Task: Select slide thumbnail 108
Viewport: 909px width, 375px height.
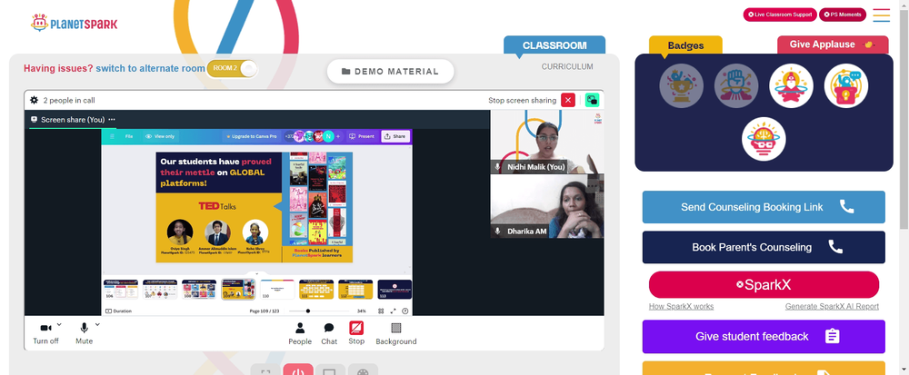Action: tap(199, 289)
